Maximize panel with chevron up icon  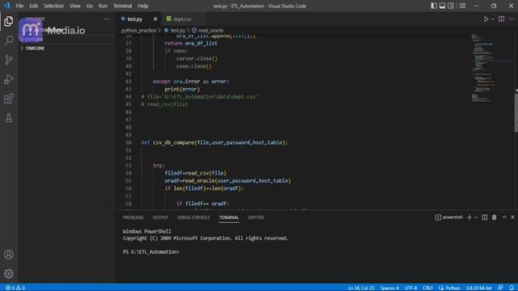(504, 217)
